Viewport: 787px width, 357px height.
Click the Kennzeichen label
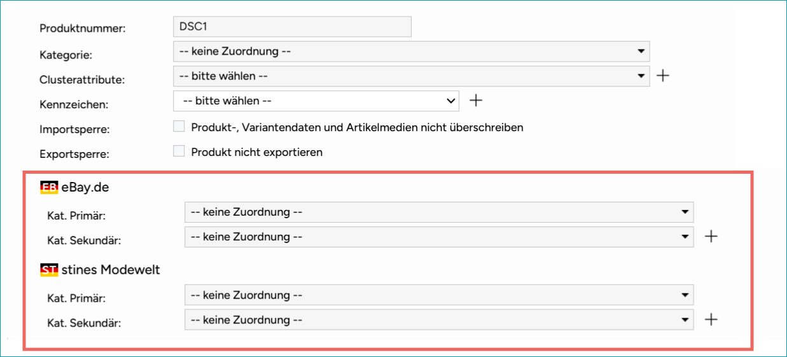[x=74, y=104]
